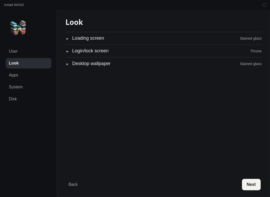Open the Disk step in the sidebar

[29, 99]
